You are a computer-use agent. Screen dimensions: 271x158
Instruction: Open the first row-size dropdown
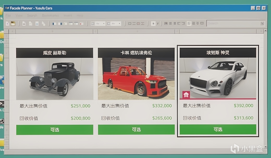click(x=100, y=23)
